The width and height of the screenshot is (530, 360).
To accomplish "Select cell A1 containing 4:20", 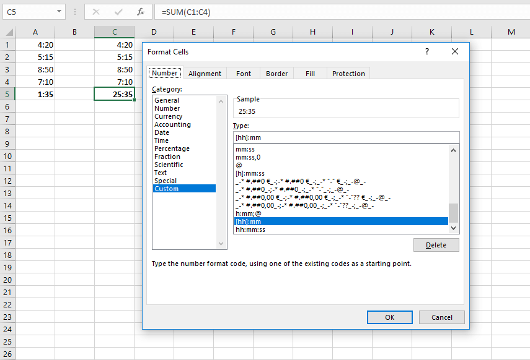I will [35, 45].
